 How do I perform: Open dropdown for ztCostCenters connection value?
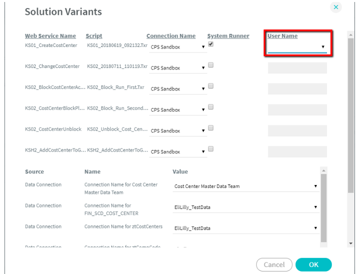pos(245,228)
